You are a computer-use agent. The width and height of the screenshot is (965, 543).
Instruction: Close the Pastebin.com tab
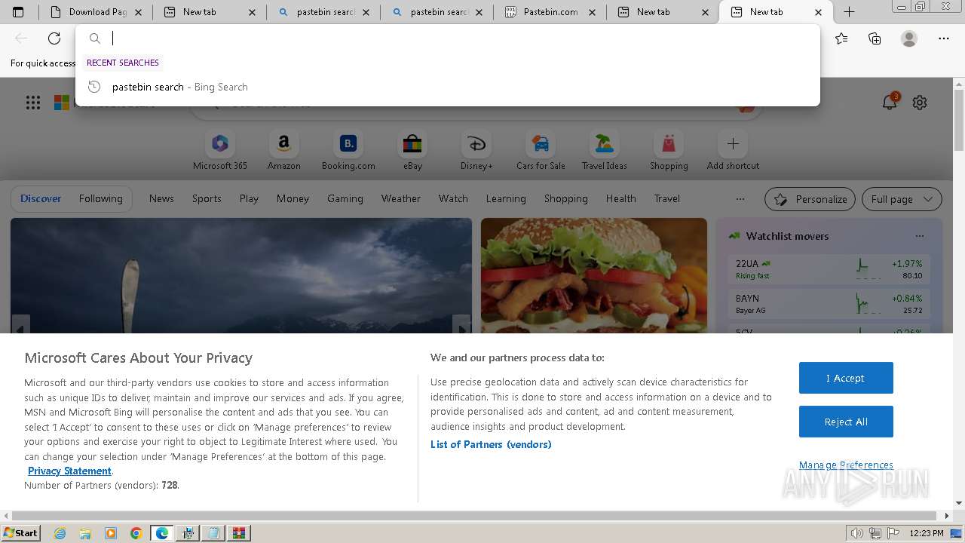tap(592, 12)
